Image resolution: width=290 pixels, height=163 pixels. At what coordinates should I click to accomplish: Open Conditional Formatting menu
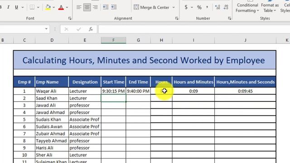click(247, 8)
